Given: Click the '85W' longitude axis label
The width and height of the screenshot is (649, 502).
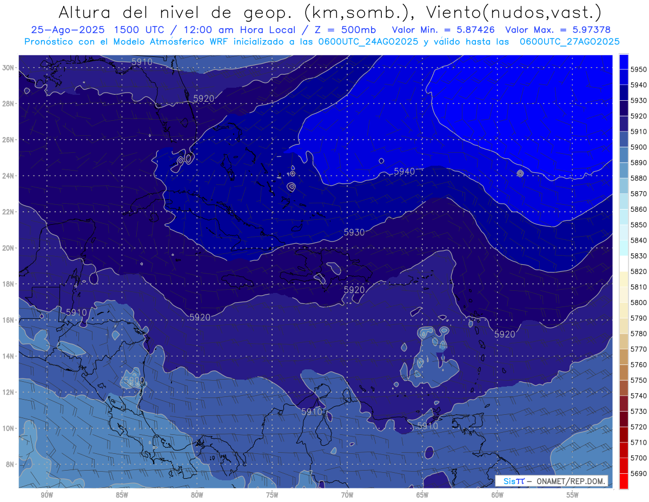Looking at the screenshot, I should click(x=122, y=496).
